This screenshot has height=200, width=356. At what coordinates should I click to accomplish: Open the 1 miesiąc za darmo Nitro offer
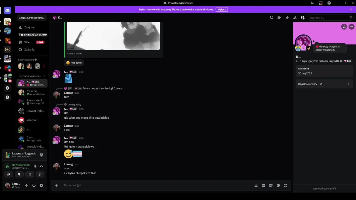[32, 35]
